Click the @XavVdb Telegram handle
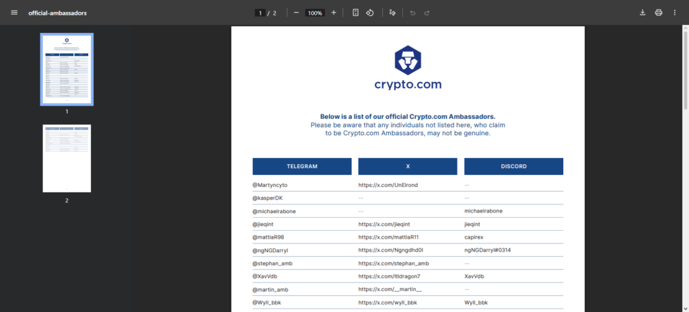 pyautogui.click(x=265, y=276)
